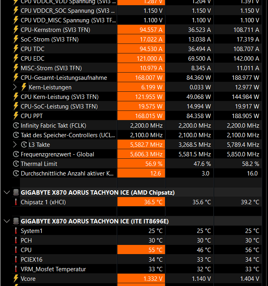The width and height of the screenshot is (268, 286).
Task: Click the lightning icon beside CPU TDC
Action: click(16, 49)
